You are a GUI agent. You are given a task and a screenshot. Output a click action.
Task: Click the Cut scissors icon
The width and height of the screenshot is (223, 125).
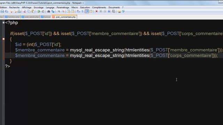point(25,11)
